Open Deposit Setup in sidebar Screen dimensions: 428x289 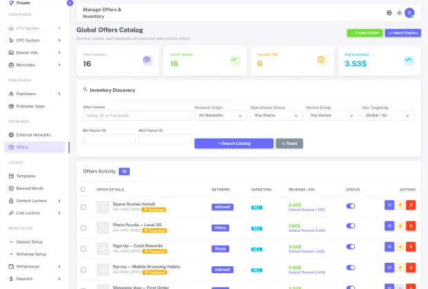click(35, 242)
